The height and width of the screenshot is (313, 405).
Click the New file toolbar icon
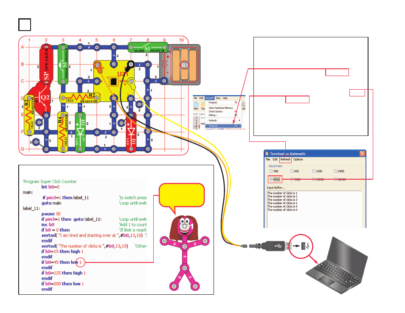coord(196,105)
